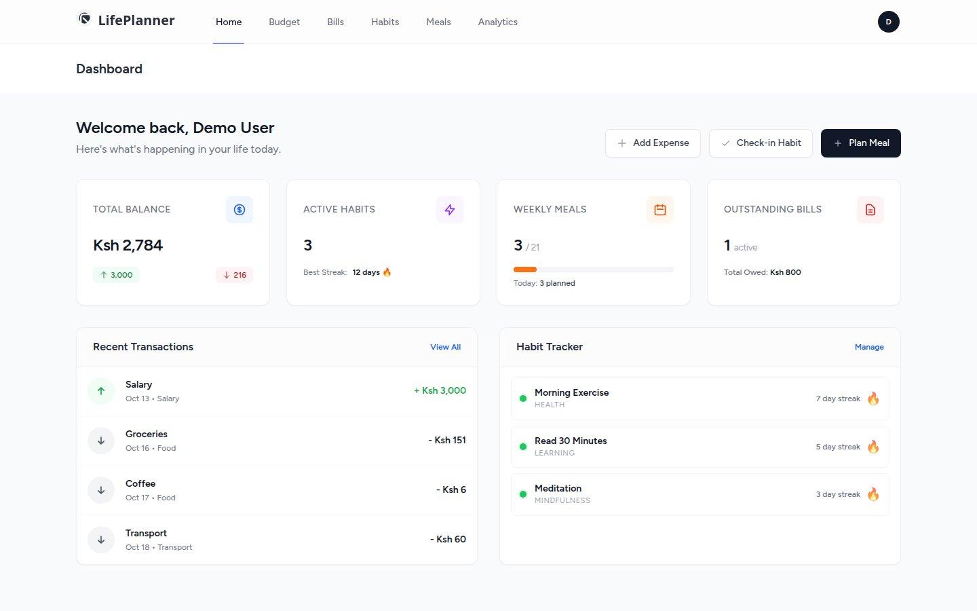977x611 pixels.
Task: Click the Manage habits link
Action: [869, 347]
